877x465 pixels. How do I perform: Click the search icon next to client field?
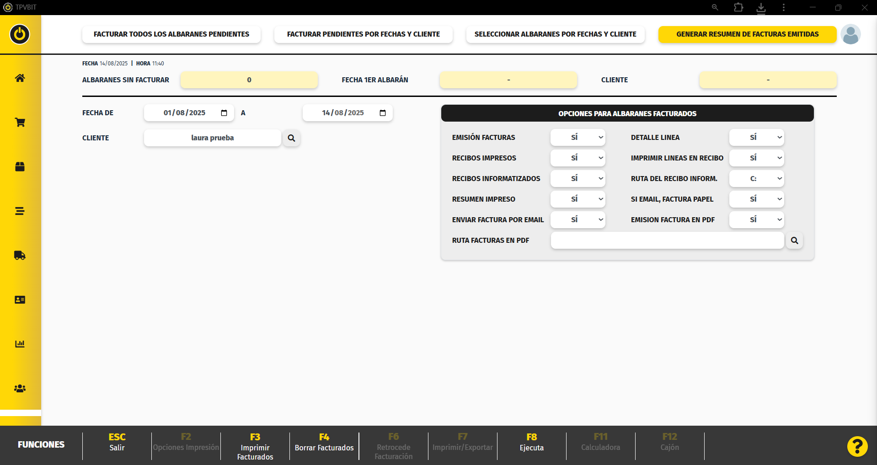click(x=291, y=138)
